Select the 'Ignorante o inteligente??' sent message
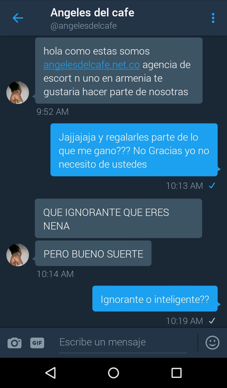The image size is (227, 388). (x=155, y=299)
